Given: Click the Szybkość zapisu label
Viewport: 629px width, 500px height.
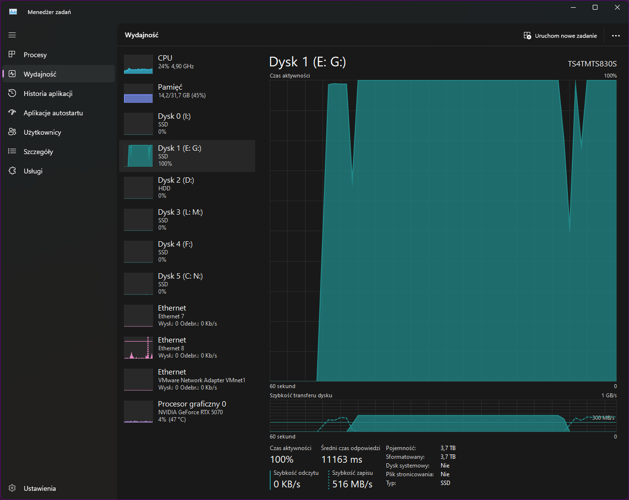Looking at the screenshot, I should click(x=353, y=473).
